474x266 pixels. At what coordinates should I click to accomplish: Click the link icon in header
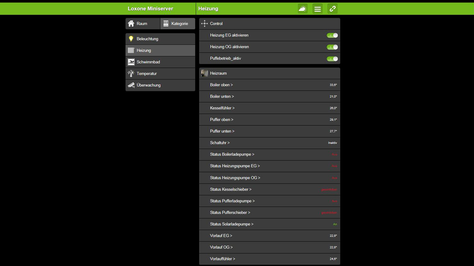[332, 9]
